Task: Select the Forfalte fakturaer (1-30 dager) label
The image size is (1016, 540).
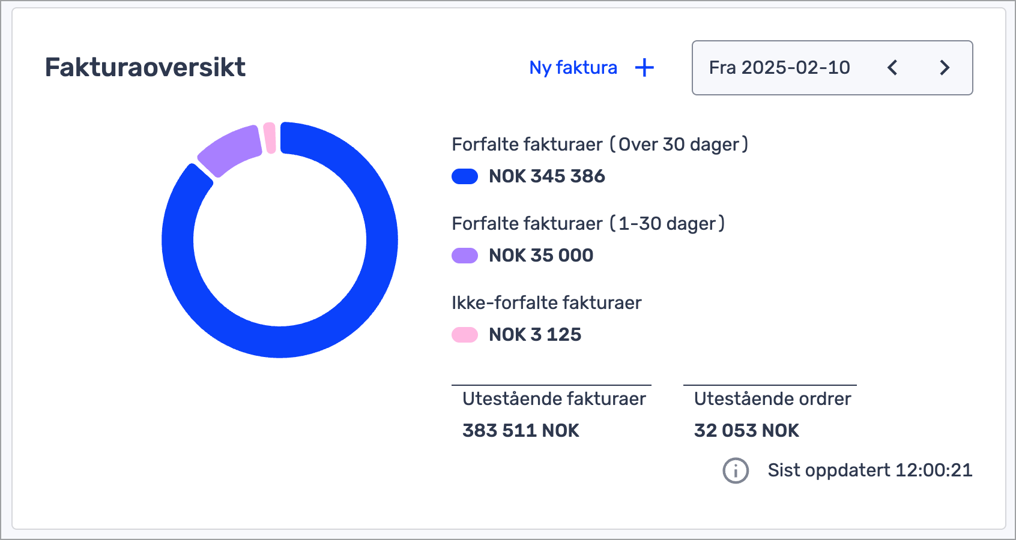Action: tap(588, 224)
